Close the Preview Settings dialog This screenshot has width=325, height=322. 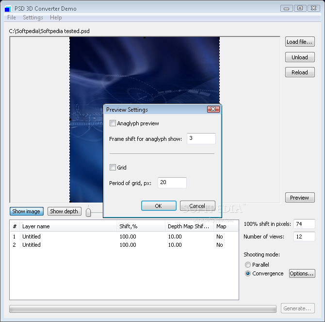[213, 109]
